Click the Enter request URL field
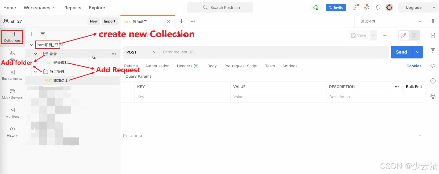 [274, 52]
